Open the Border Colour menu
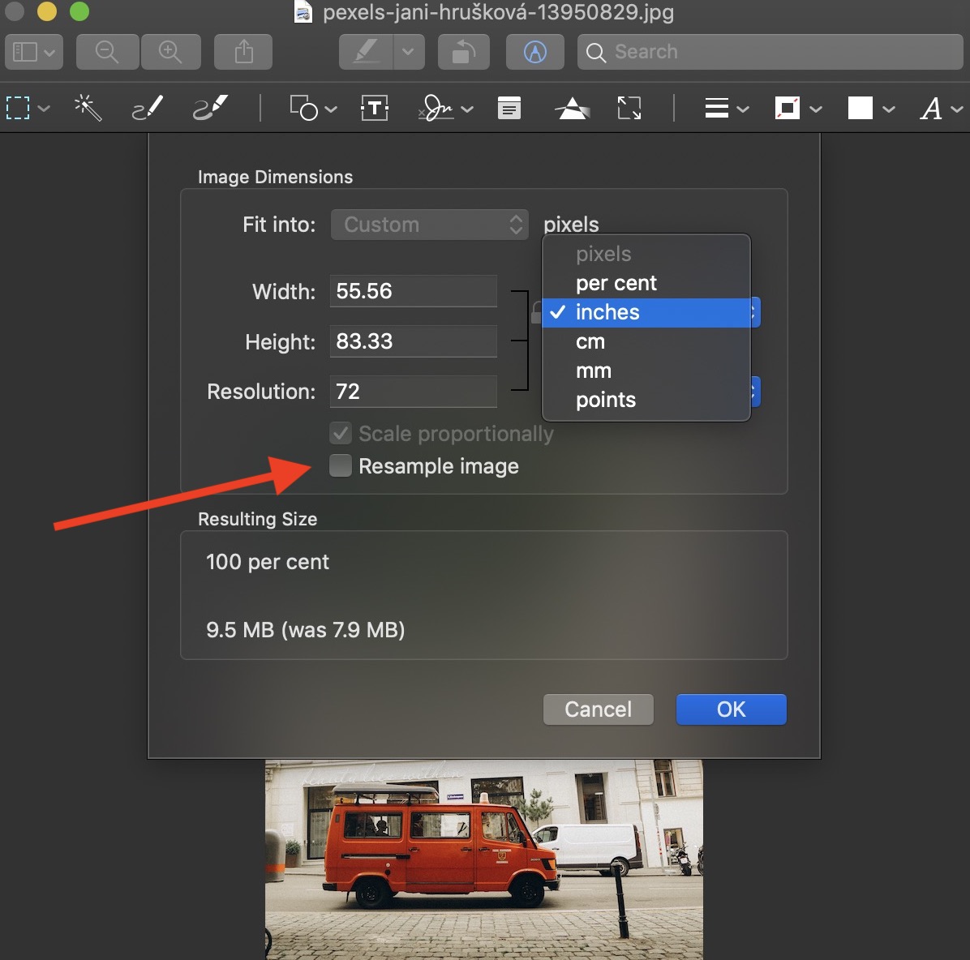The height and width of the screenshot is (960, 970). coord(798,109)
